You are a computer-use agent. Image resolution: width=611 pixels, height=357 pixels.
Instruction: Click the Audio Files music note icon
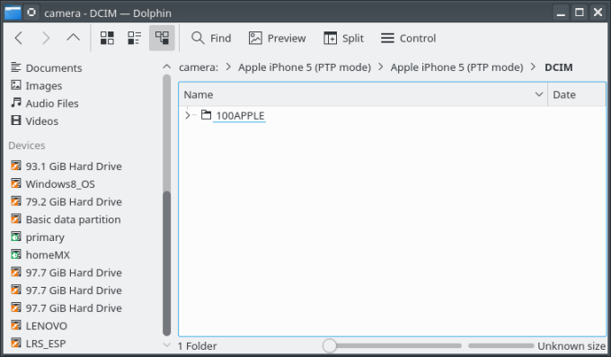point(16,103)
